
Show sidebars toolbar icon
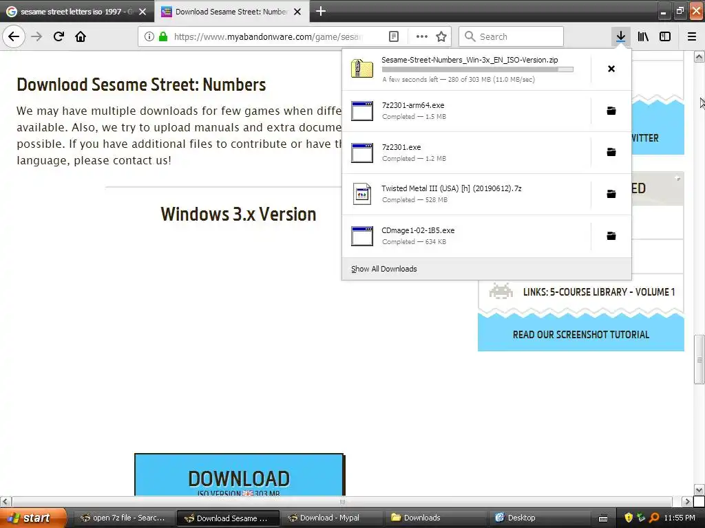[665, 36]
